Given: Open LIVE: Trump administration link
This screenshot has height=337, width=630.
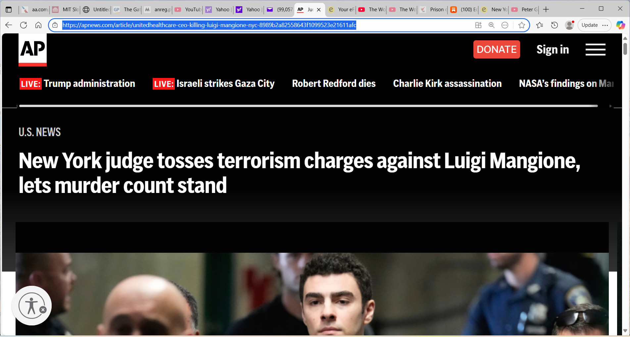Looking at the screenshot, I should 77,84.
